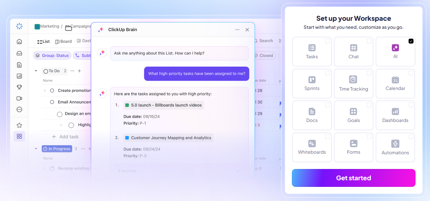Check the Docs checkbox in workspace setup
This screenshot has width=430, height=201.
pos(327,105)
